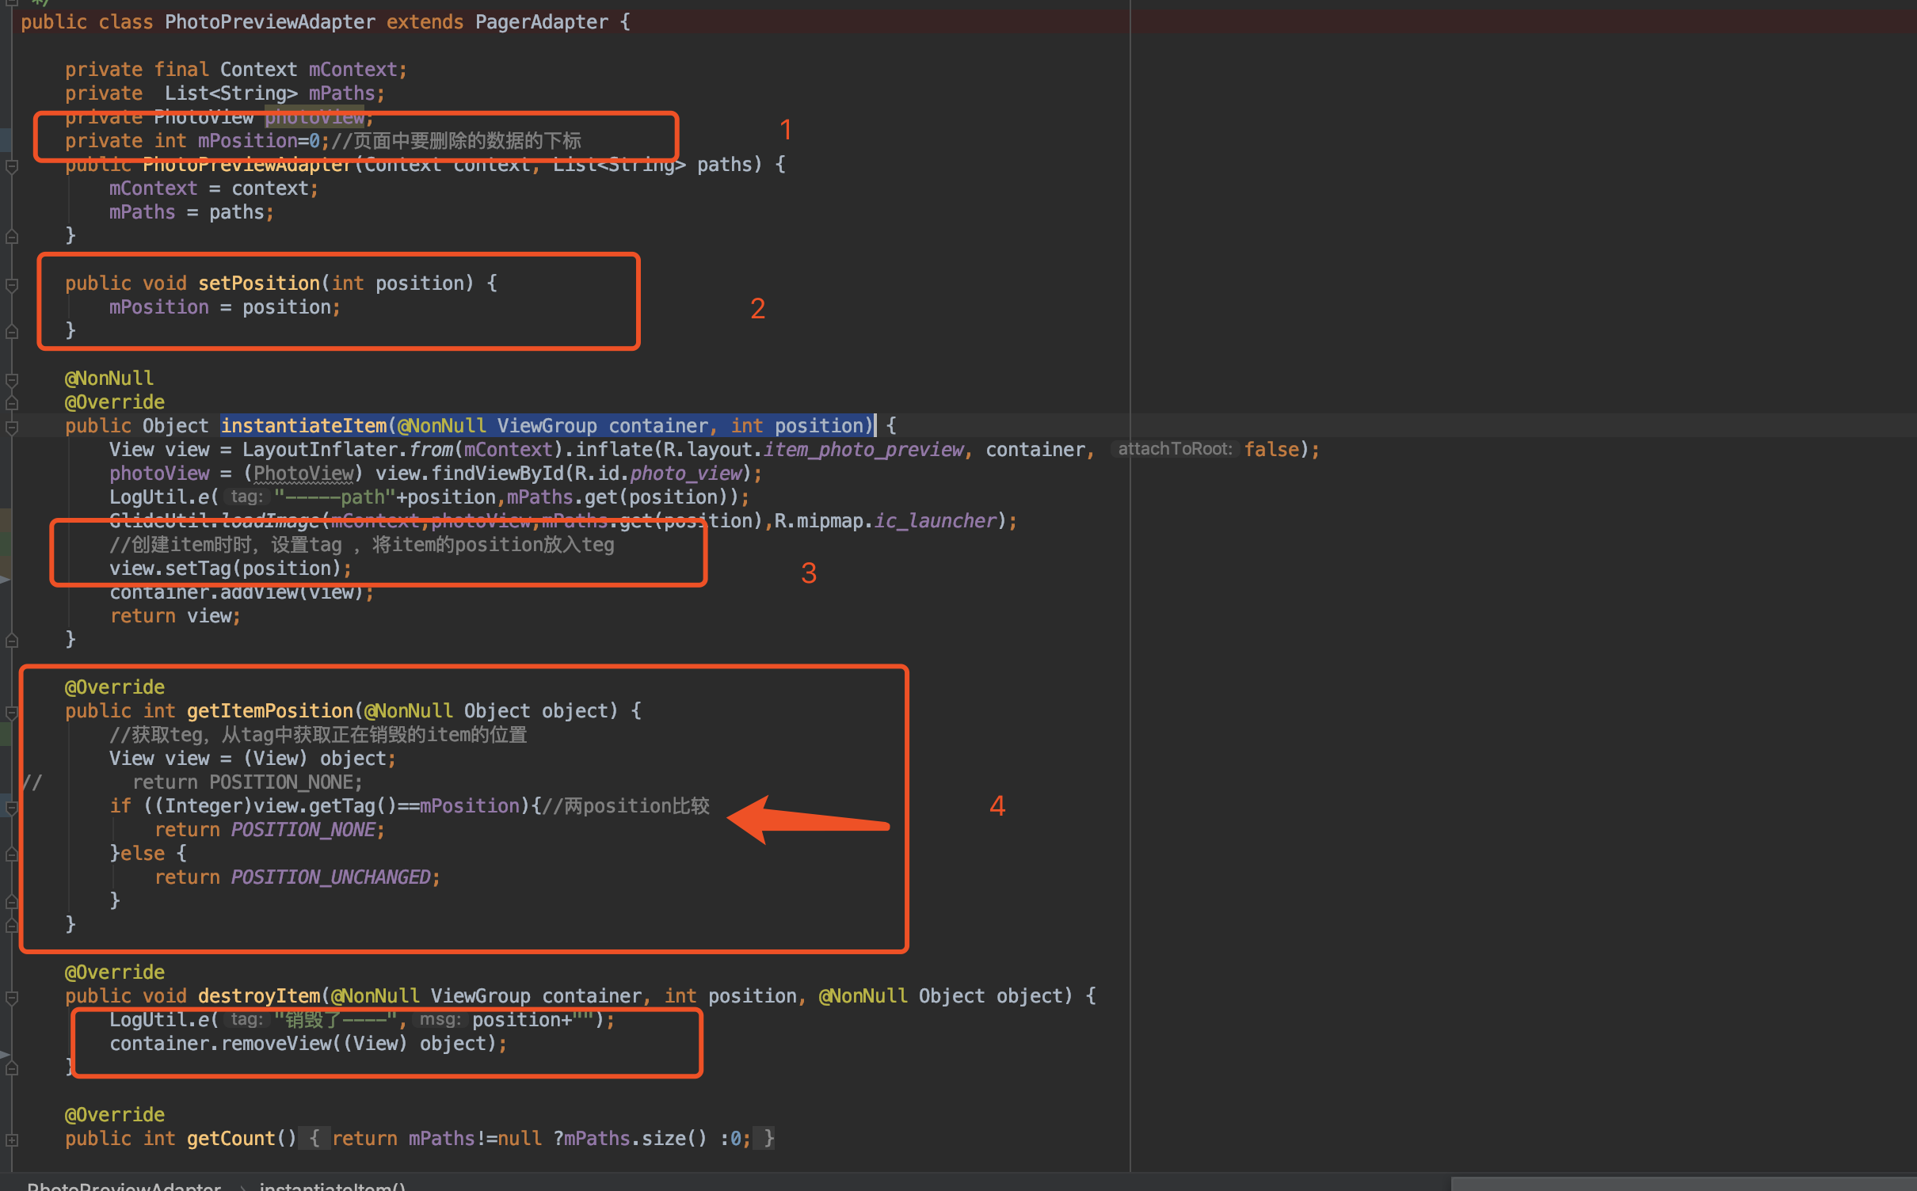Click the getCount method name
1917x1191 pixels.
point(231,1138)
